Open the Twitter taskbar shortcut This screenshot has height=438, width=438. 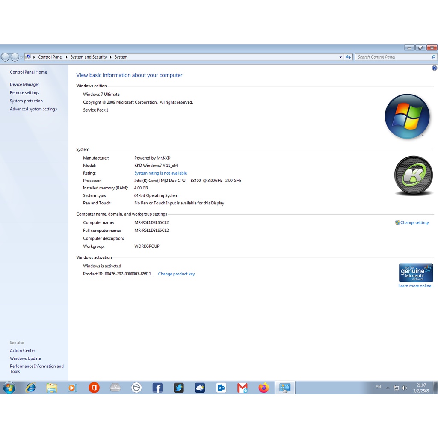178,388
